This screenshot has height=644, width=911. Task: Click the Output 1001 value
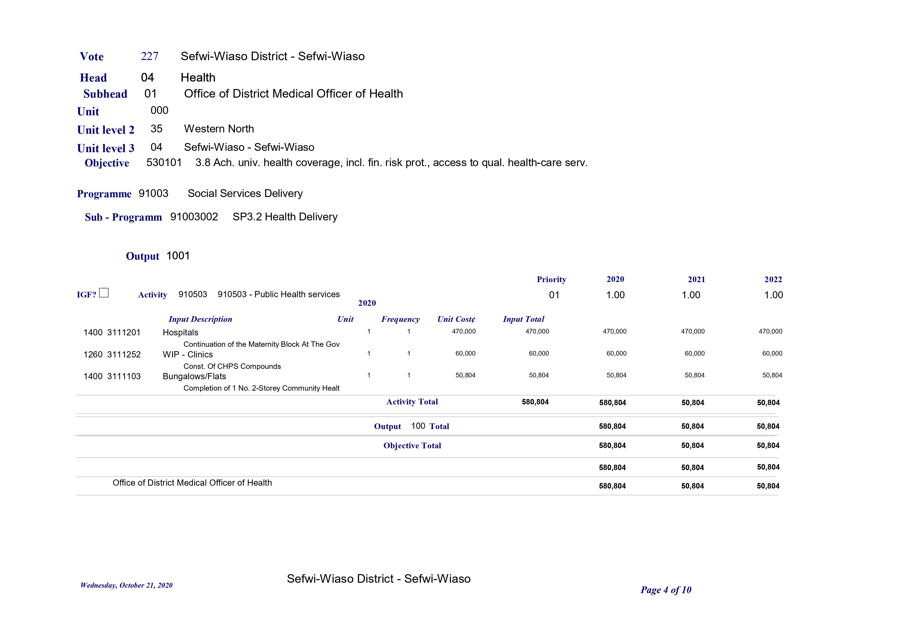point(178,256)
